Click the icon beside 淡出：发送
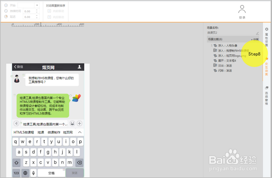Image resolution: width=272 pixels, height=178 pixels. tap(215, 65)
